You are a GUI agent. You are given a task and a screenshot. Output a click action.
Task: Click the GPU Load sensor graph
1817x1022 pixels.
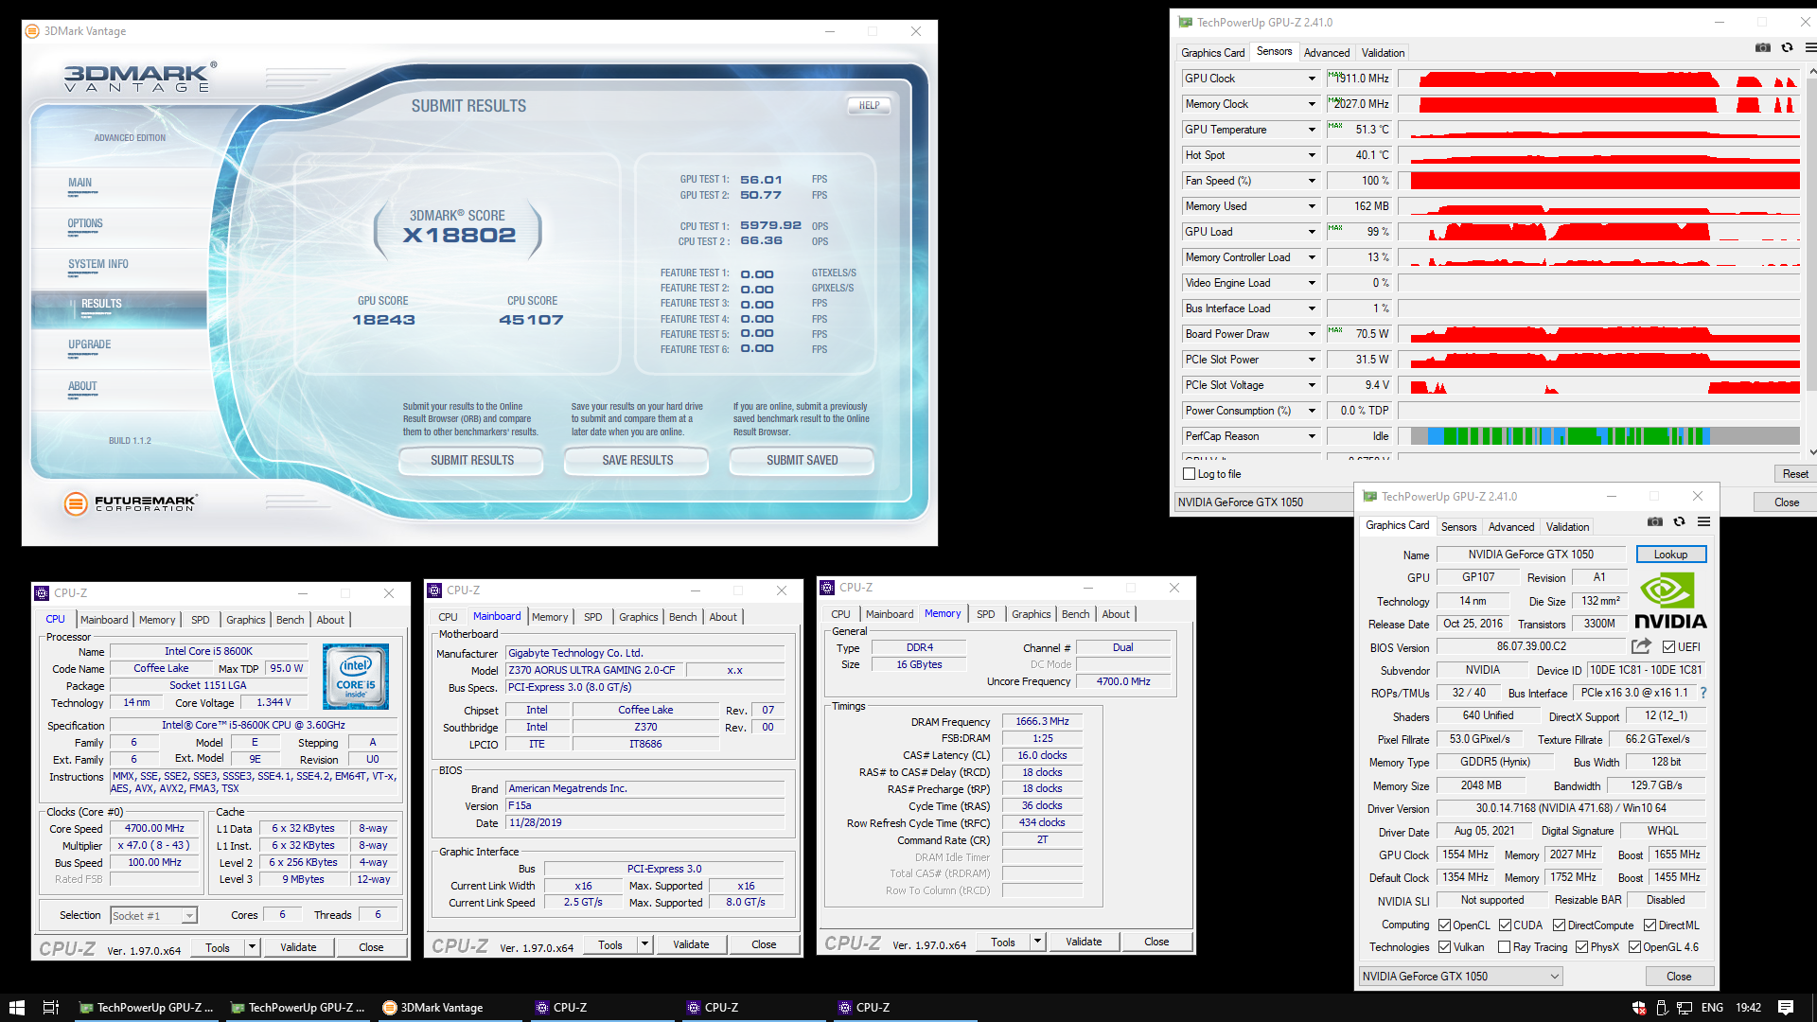1599,232
